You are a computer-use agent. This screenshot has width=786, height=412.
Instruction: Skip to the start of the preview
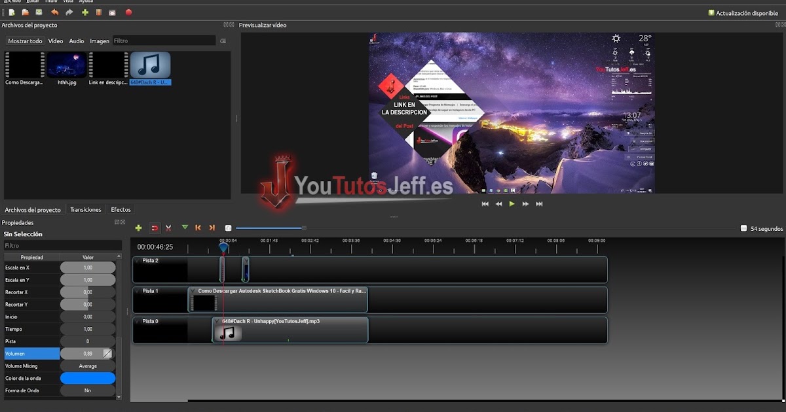click(x=485, y=204)
